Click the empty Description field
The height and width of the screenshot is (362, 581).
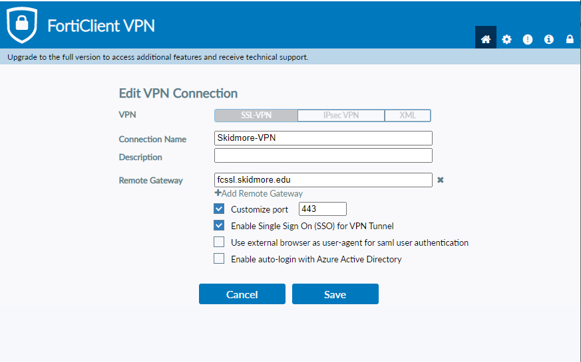323,155
